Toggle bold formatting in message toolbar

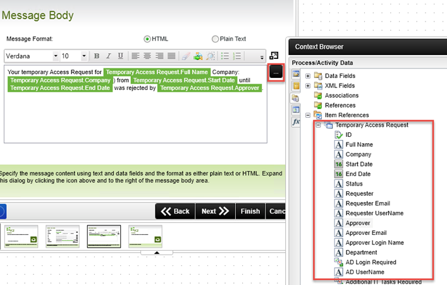(97, 56)
